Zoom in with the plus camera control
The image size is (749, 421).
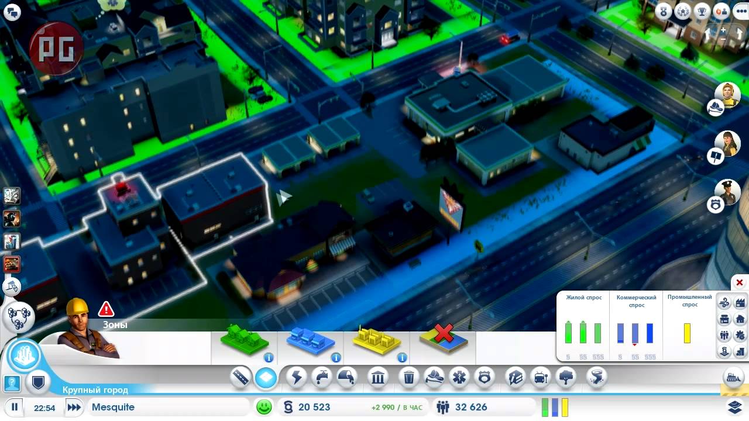[x=723, y=30]
